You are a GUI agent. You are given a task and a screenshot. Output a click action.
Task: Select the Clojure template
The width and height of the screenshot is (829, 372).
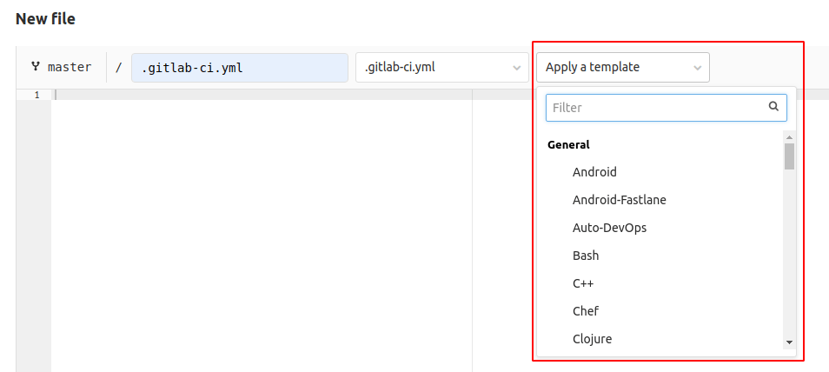coord(592,339)
